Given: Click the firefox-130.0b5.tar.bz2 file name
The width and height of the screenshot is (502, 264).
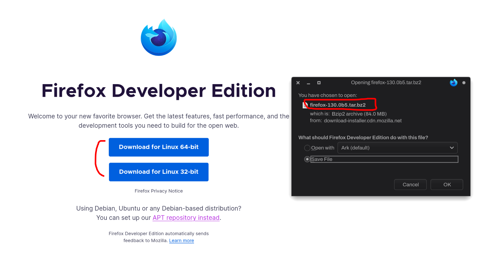Looking at the screenshot, I should coord(338,105).
